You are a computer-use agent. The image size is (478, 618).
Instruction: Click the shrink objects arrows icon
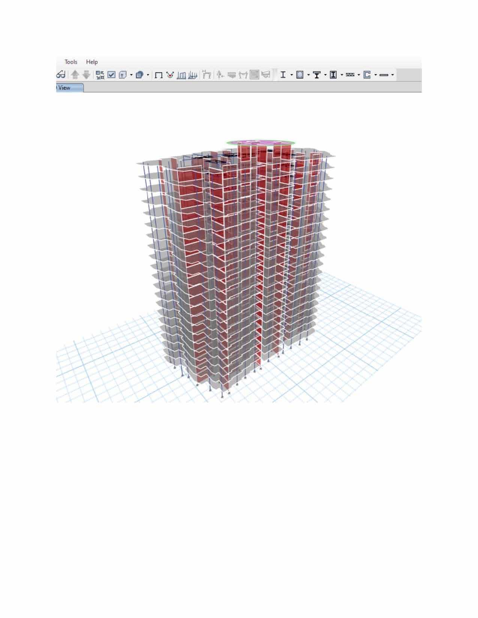[100, 75]
